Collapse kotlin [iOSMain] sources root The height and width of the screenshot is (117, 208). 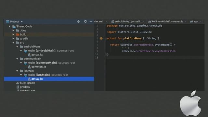pos(21,75)
